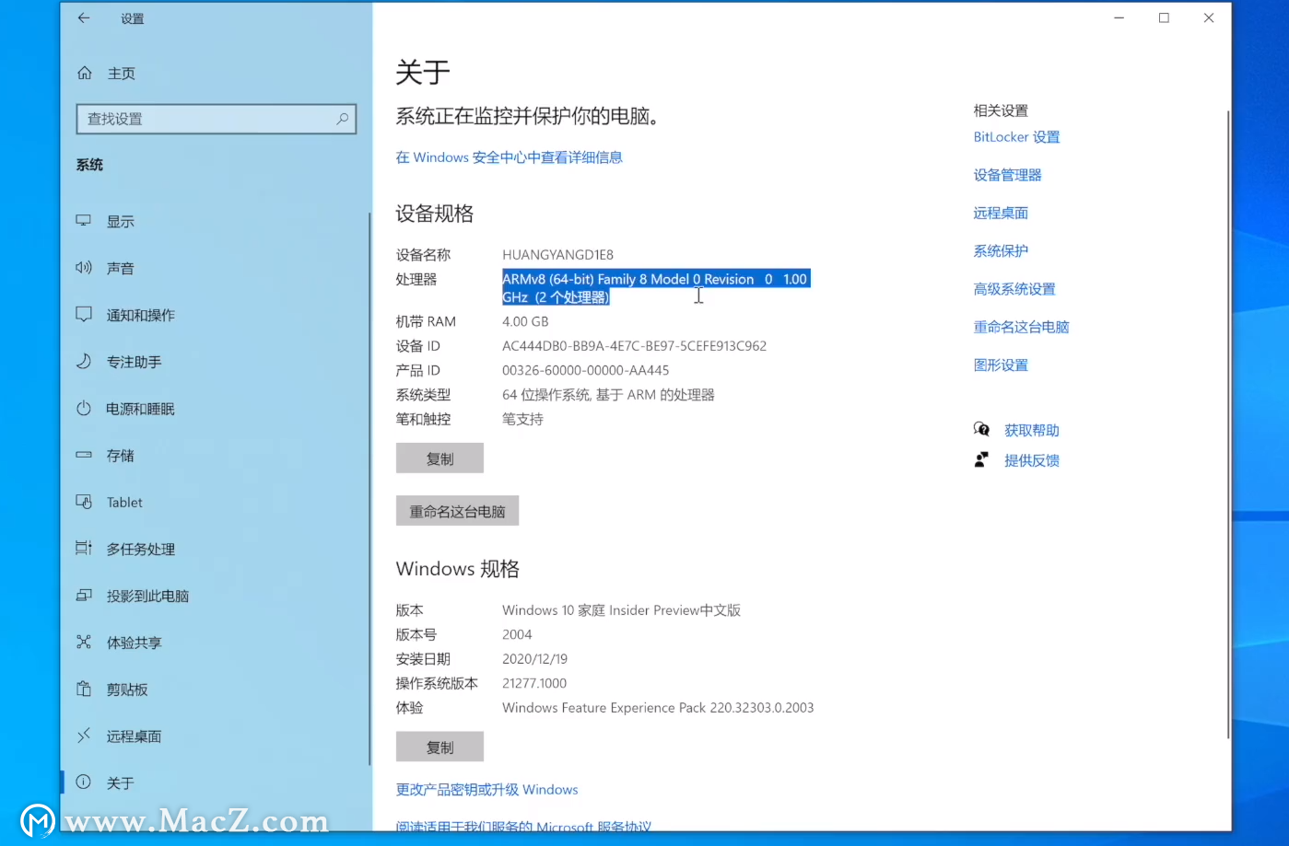This screenshot has width=1289, height=846.
Task: Select the 通知和操作 notification icon
Action: click(x=84, y=315)
